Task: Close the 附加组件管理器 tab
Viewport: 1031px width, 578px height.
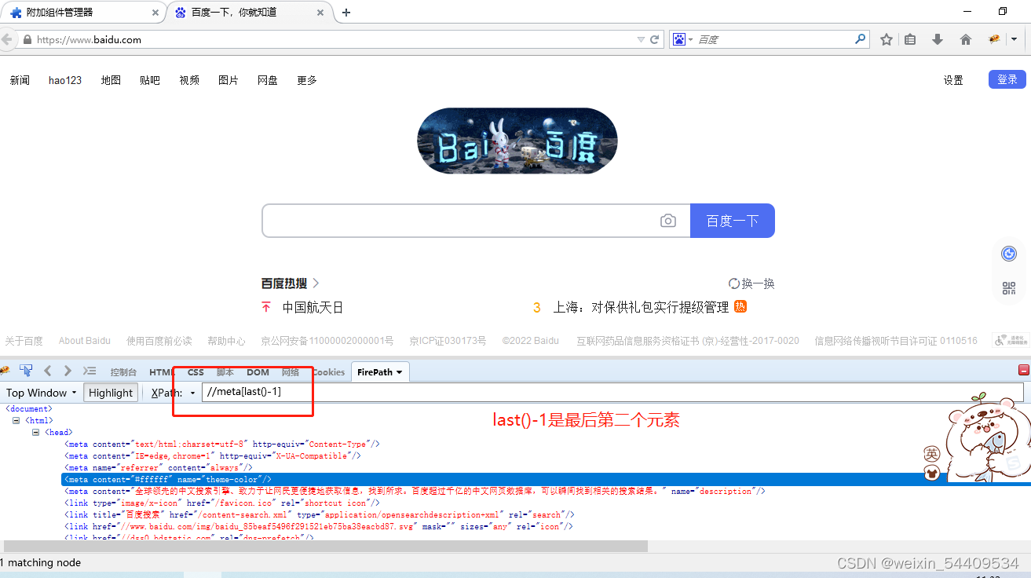Action: click(x=155, y=13)
